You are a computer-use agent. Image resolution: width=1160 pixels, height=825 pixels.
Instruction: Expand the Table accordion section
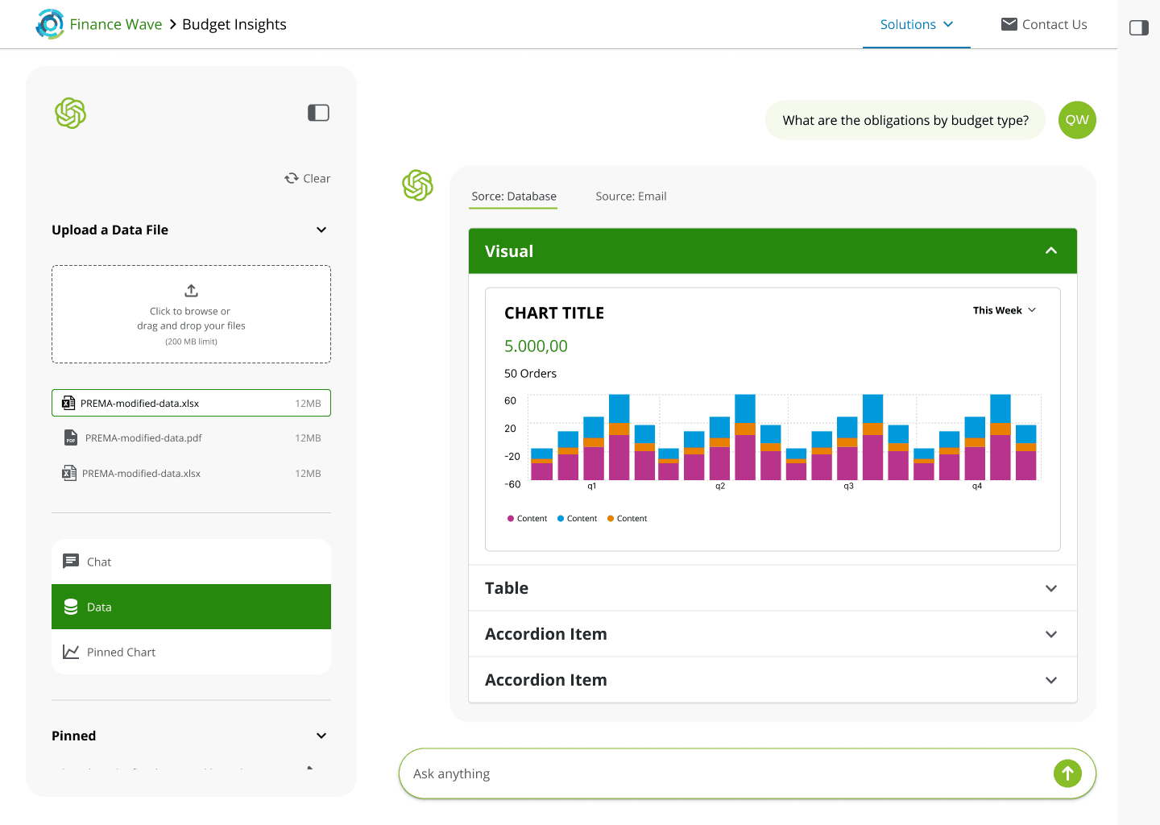coord(773,588)
